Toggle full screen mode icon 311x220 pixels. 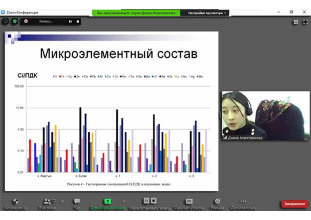pos(304,22)
